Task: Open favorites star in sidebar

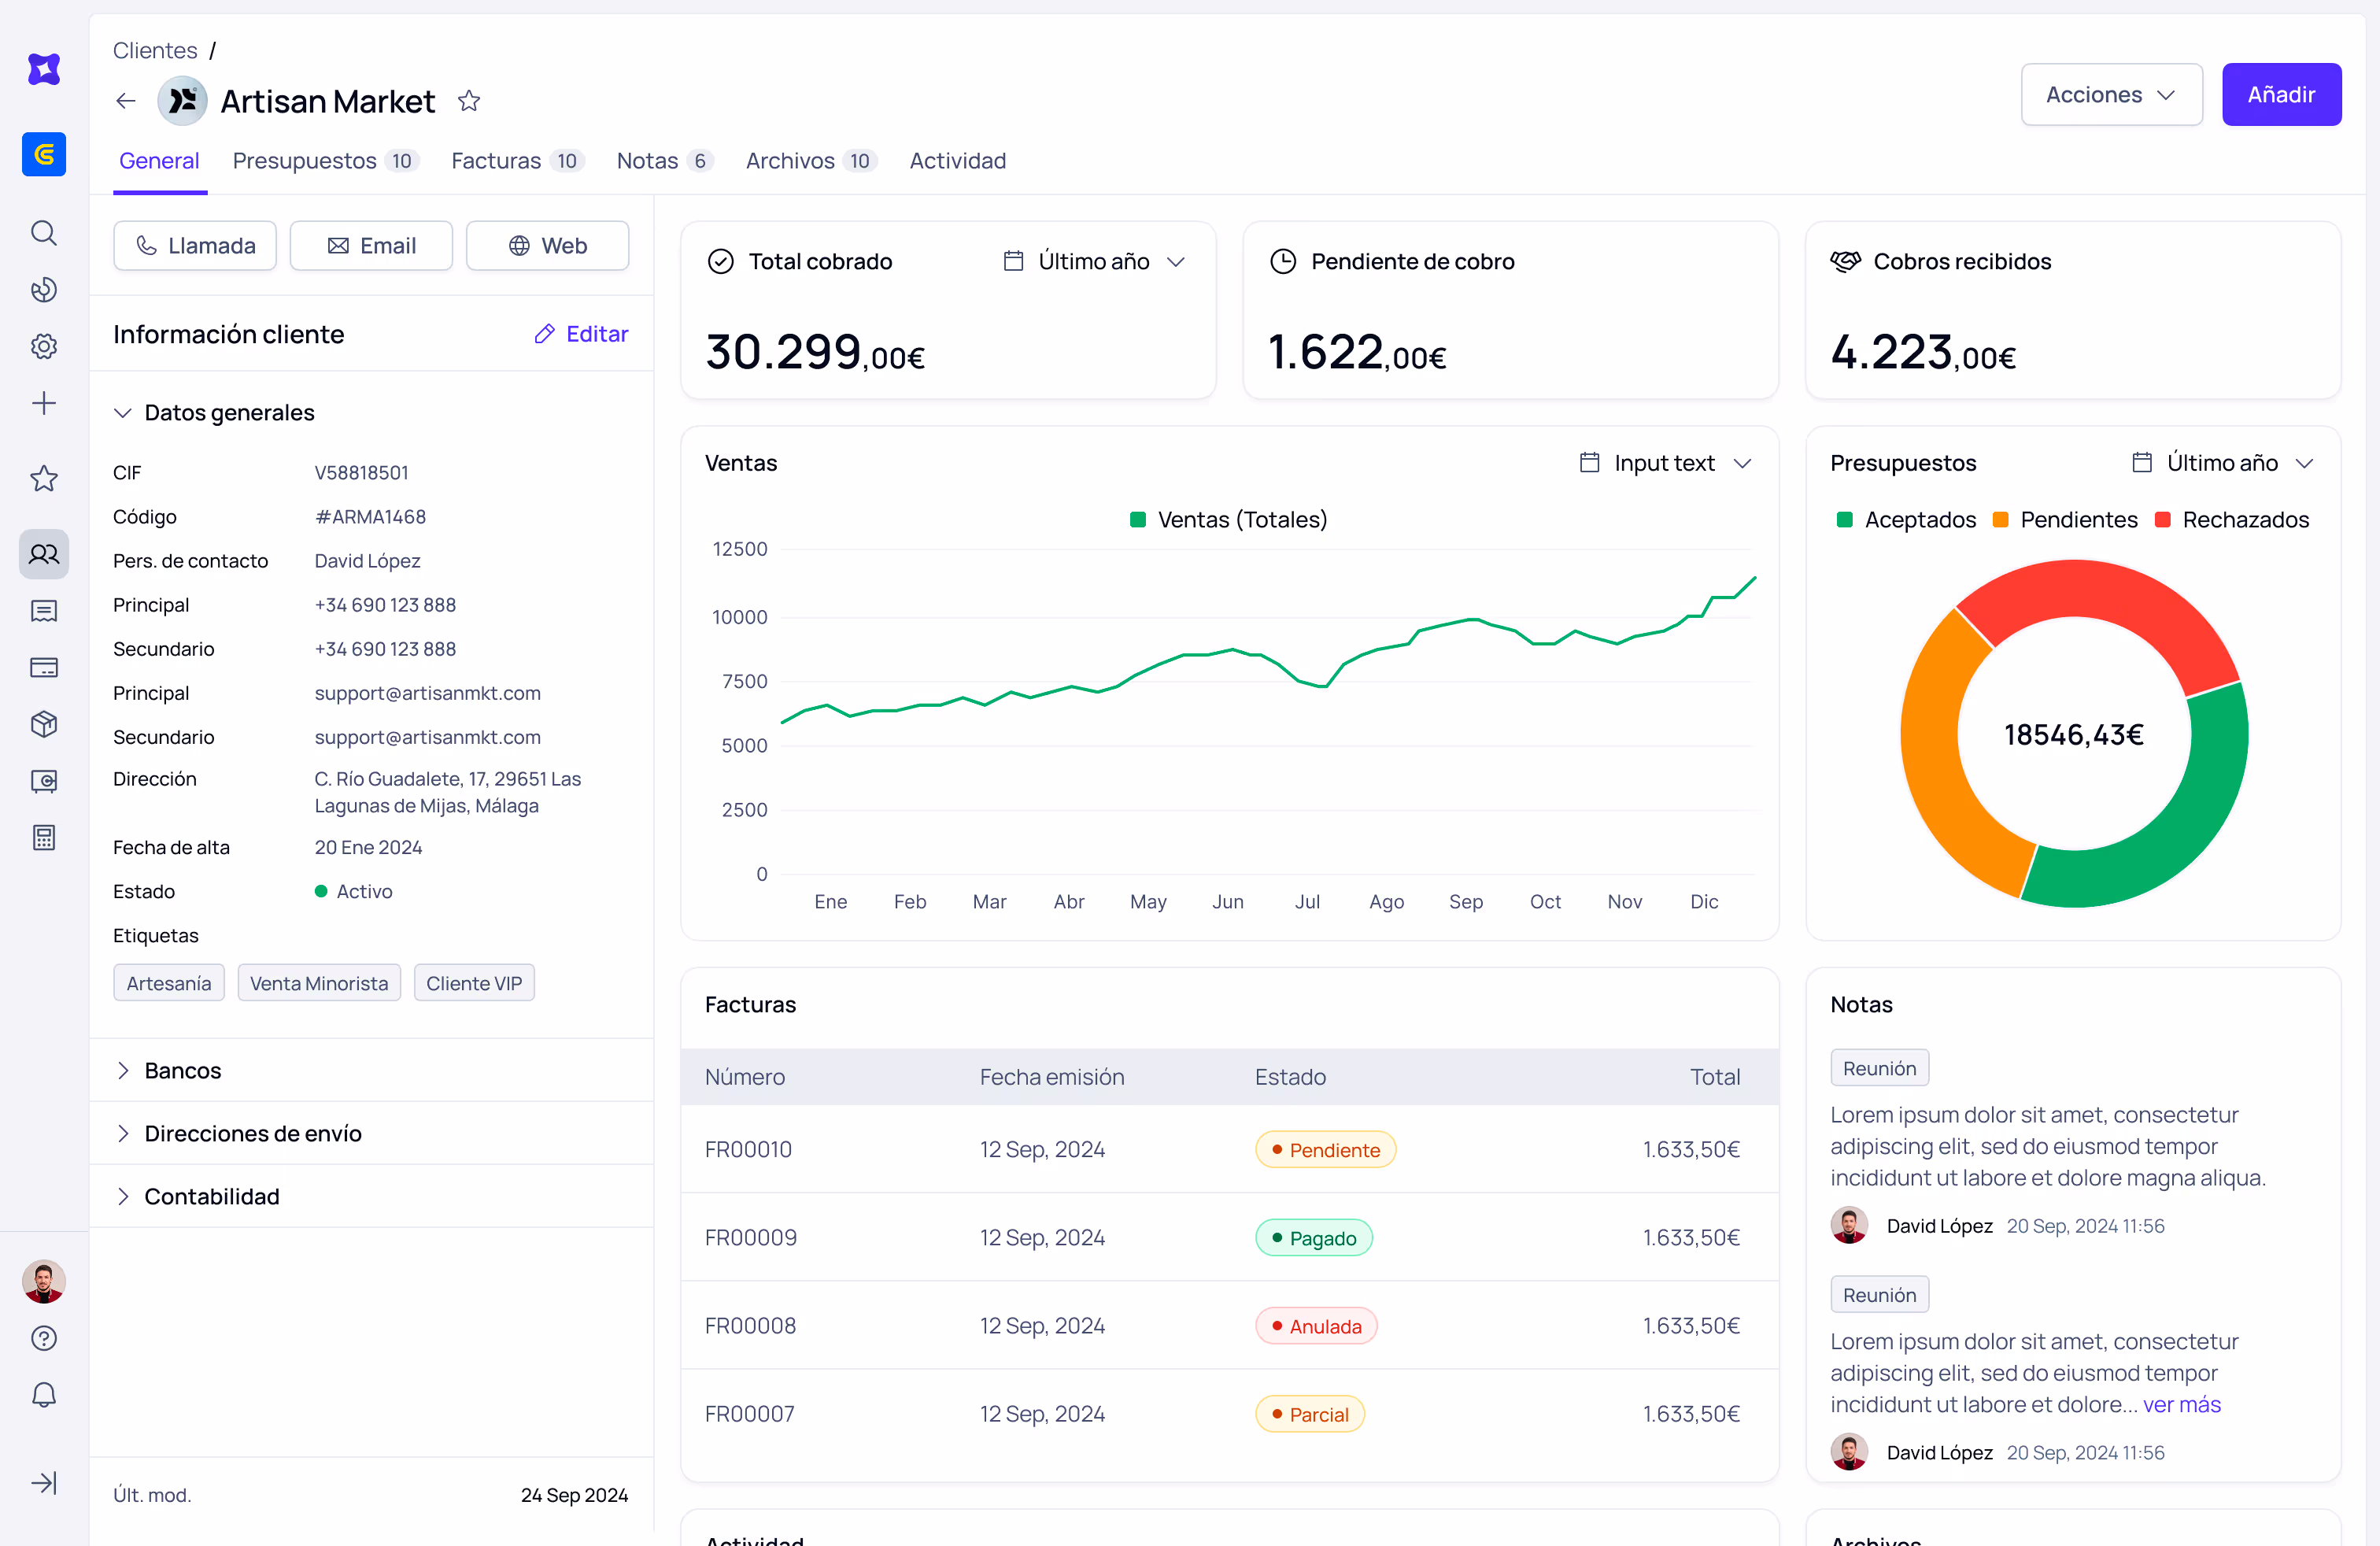Action: click(44, 479)
